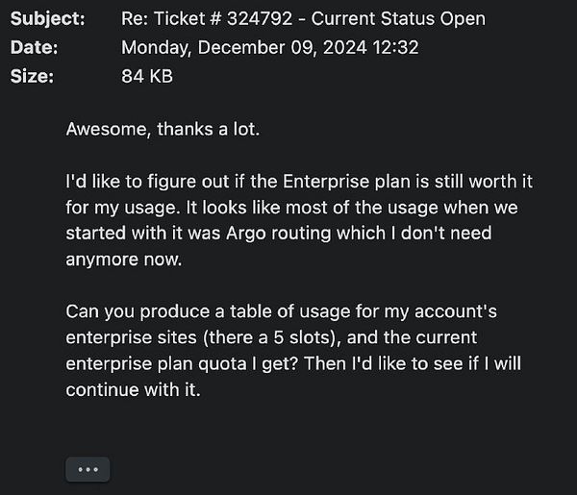Click the word Monday in the date

click(154, 47)
